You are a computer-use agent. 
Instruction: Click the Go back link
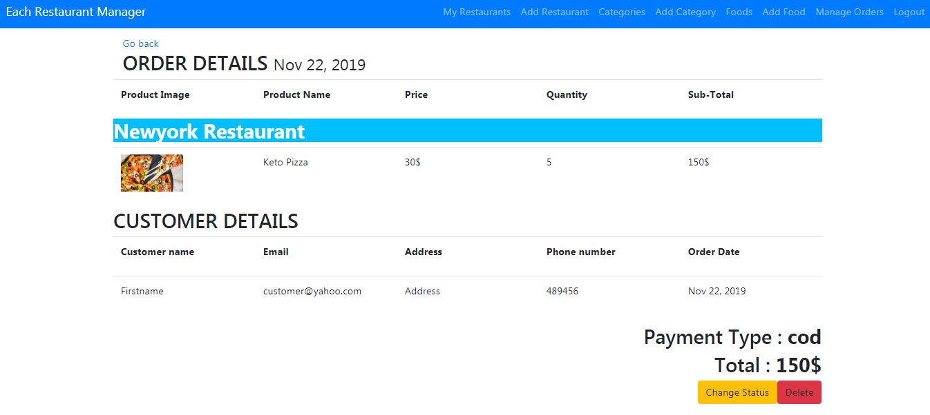click(140, 43)
